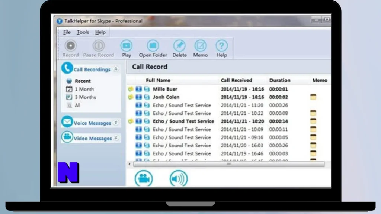The width and height of the screenshot is (381, 214).
Task: Select the 3 Months filter
Action: click(85, 97)
